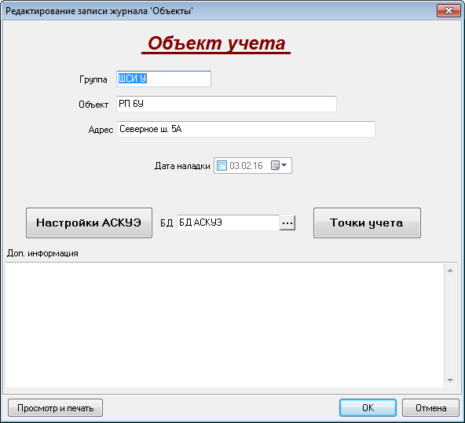This screenshot has width=465, height=423.
Task: Click the Просмотр и печать button
Action: pyautogui.click(x=56, y=408)
